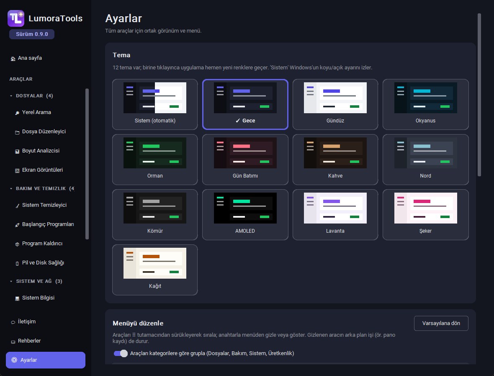This screenshot has width=494, height=376.
Task: Click the Sürüm 0.9.0 version badge
Action: [x=32, y=34]
